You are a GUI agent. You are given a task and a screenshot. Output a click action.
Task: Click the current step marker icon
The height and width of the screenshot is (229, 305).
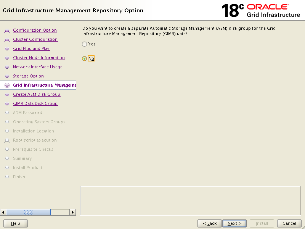point(7,85)
